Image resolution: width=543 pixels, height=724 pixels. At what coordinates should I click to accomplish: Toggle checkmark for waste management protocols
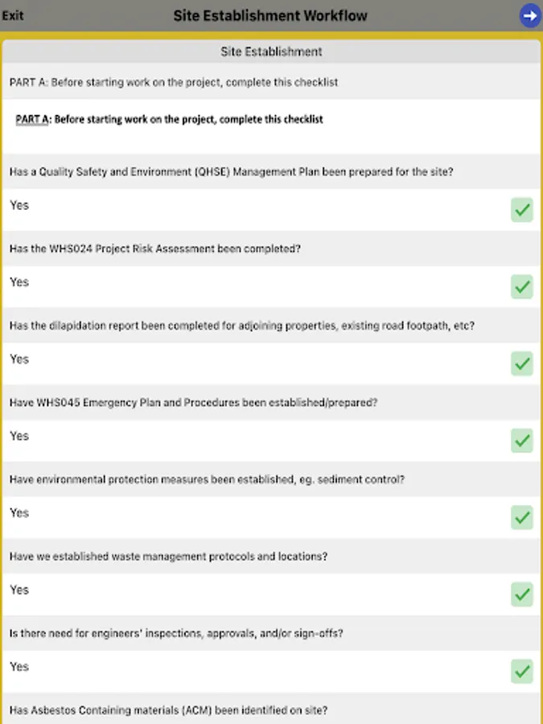[522, 594]
